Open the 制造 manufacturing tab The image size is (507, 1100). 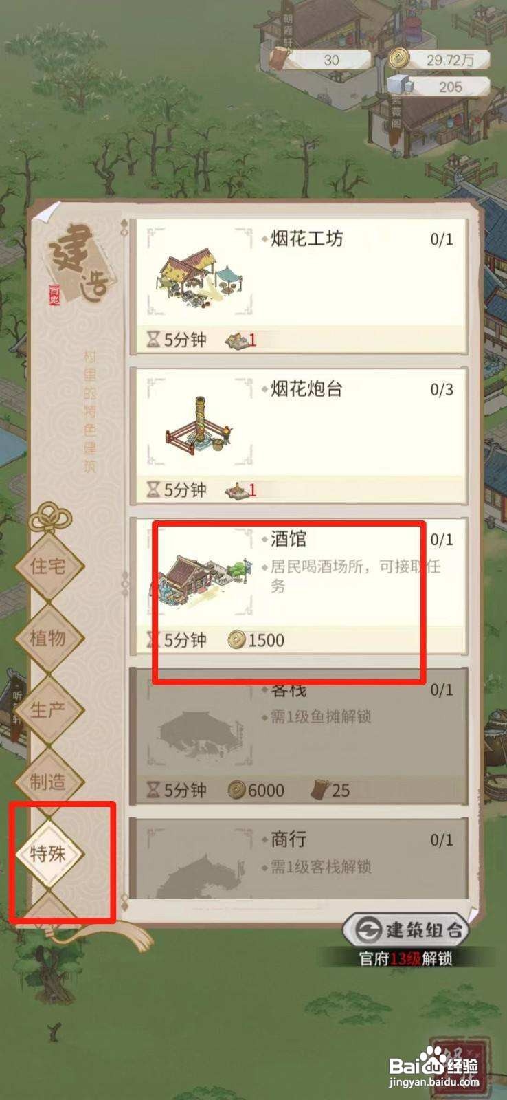click(x=48, y=782)
